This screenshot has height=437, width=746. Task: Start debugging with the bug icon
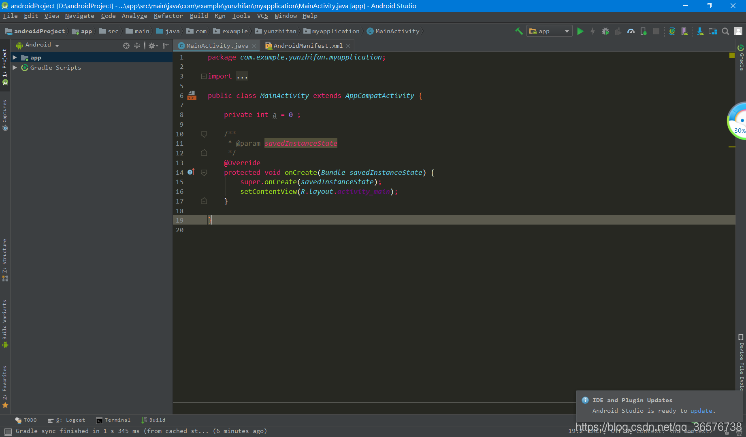(x=605, y=31)
